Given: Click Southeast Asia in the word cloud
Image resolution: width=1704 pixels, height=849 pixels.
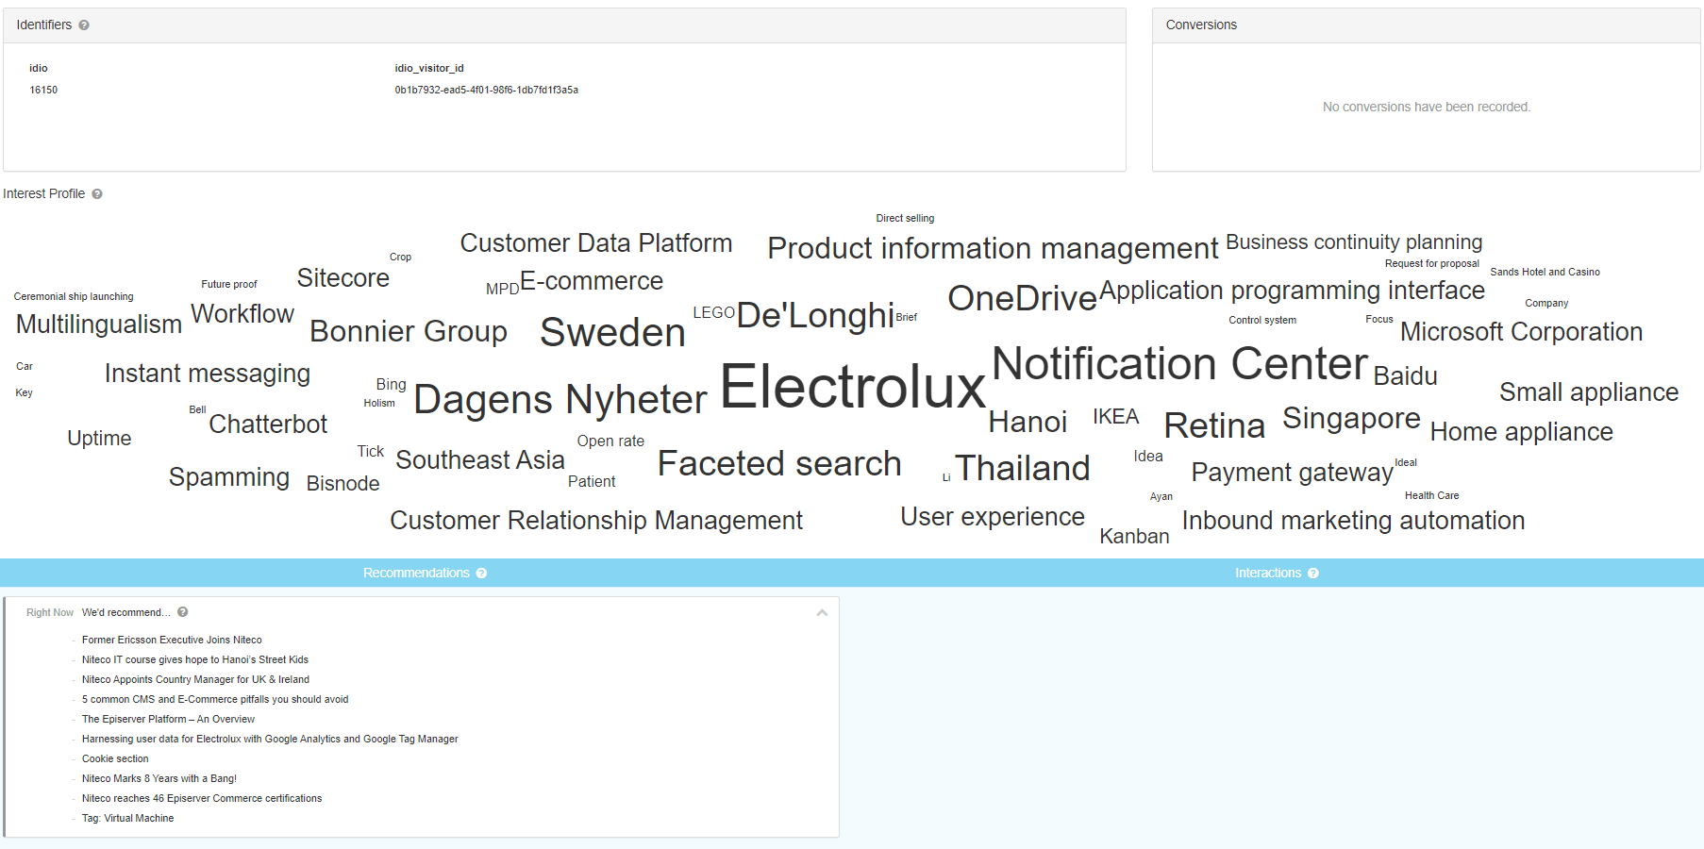Looking at the screenshot, I should [x=480, y=460].
